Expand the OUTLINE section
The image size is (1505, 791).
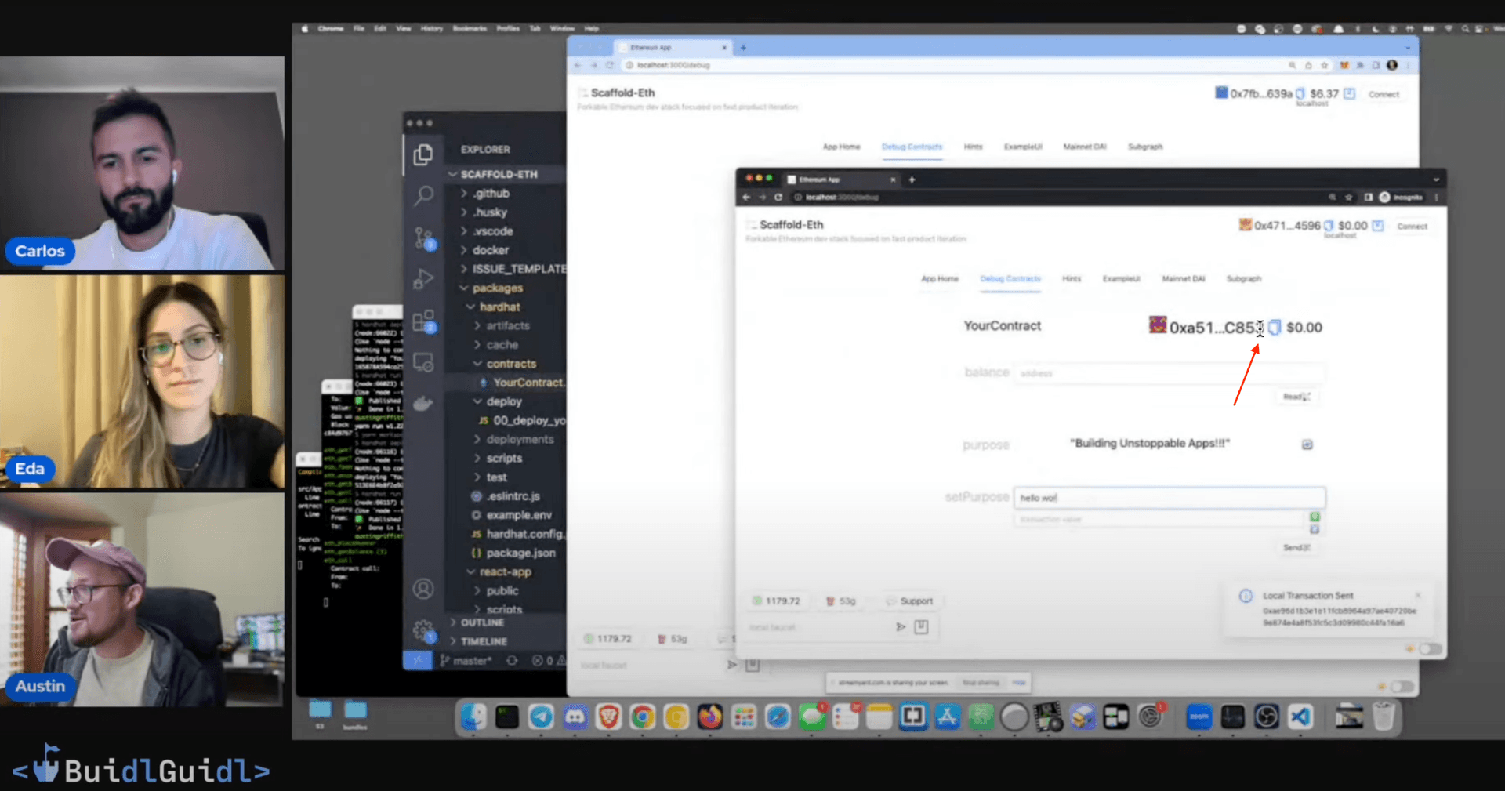[482, 622]
